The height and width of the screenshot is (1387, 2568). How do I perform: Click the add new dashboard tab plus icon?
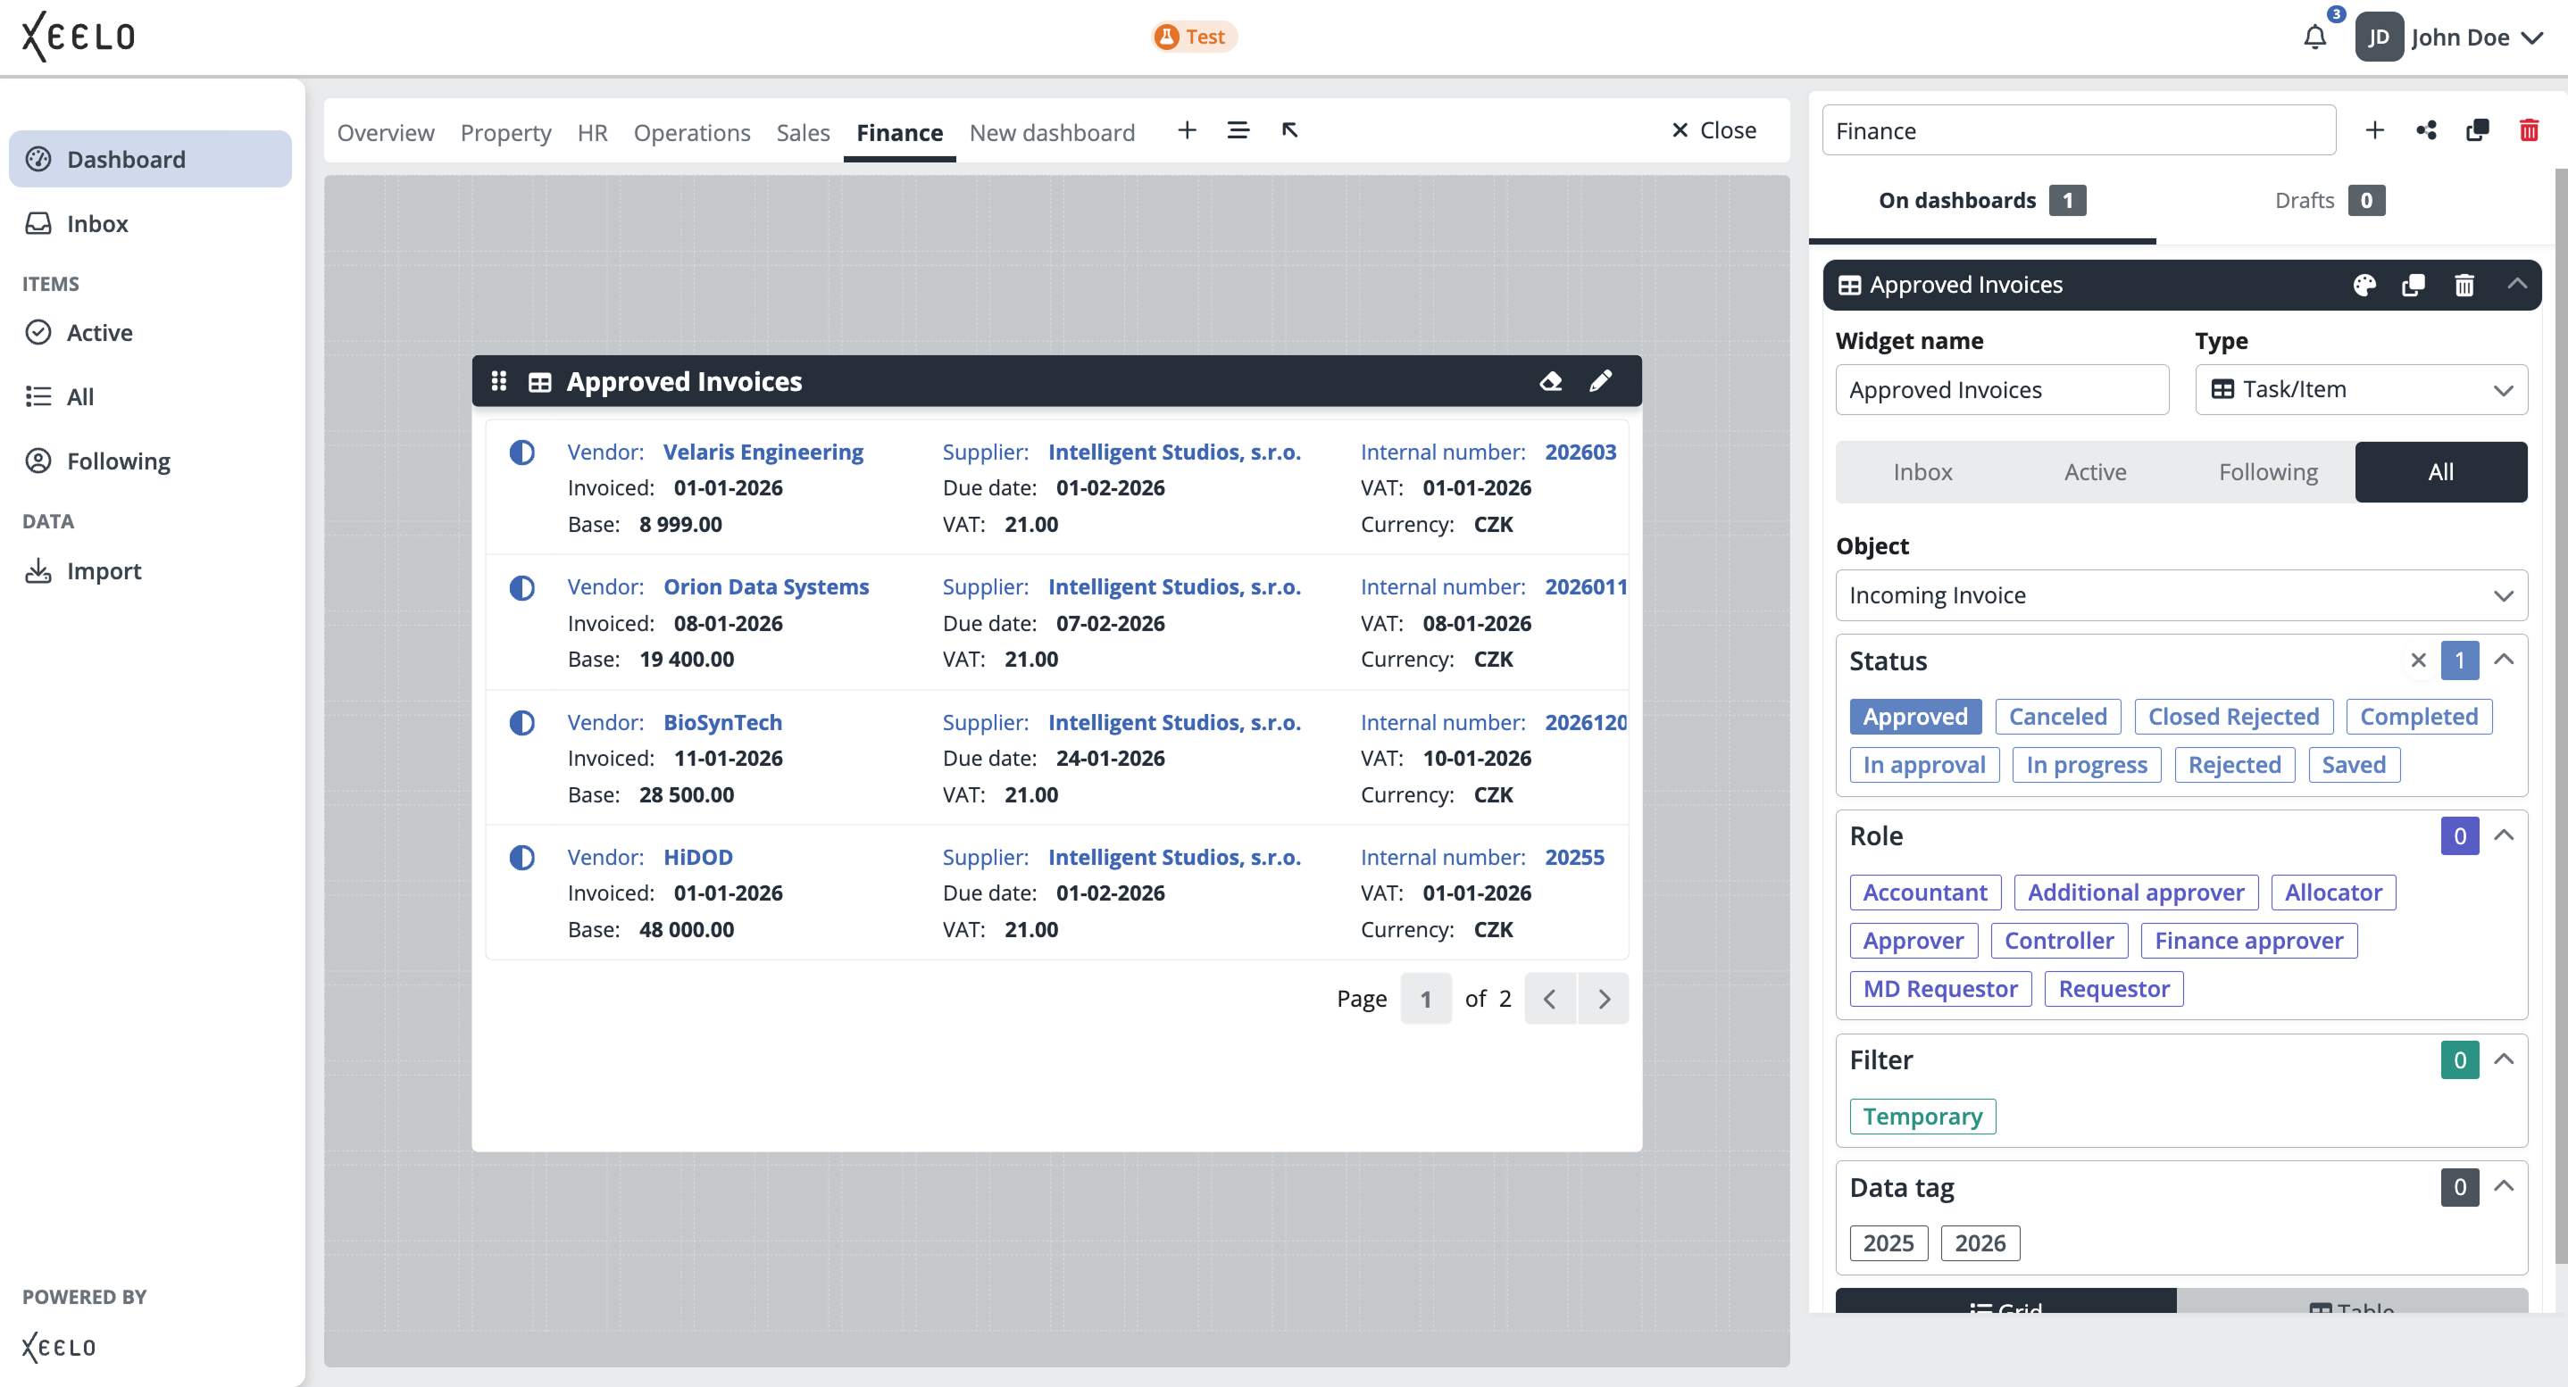pyautogui.click(x=1187, y=130)
